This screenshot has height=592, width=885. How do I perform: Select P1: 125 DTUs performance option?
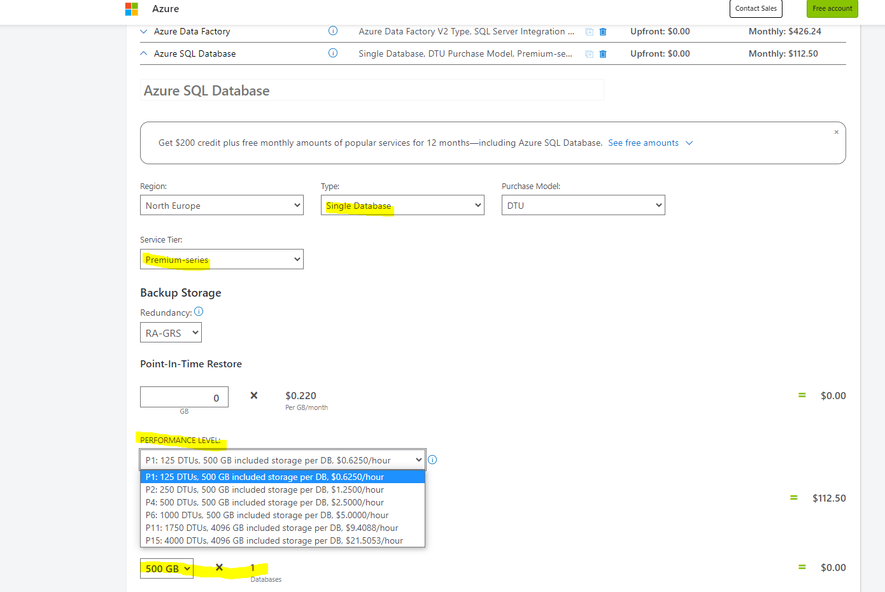tap(282, 477)
